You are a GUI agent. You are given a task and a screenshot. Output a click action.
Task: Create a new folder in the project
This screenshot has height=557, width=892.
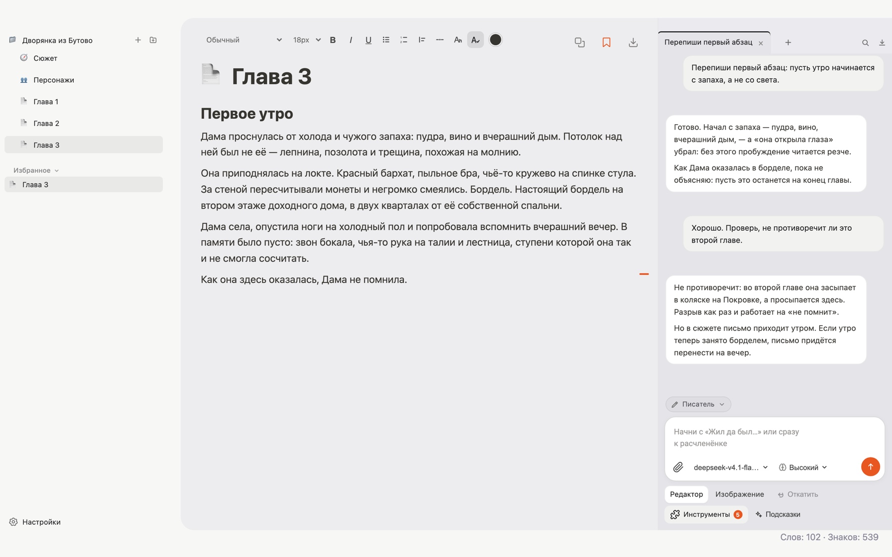point(153,40)
